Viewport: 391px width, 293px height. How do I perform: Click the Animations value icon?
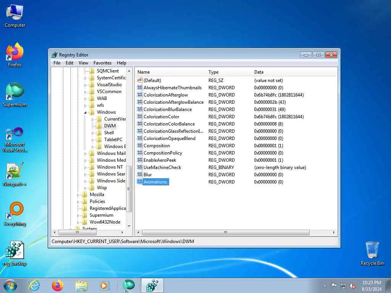(x=140, y=182)
